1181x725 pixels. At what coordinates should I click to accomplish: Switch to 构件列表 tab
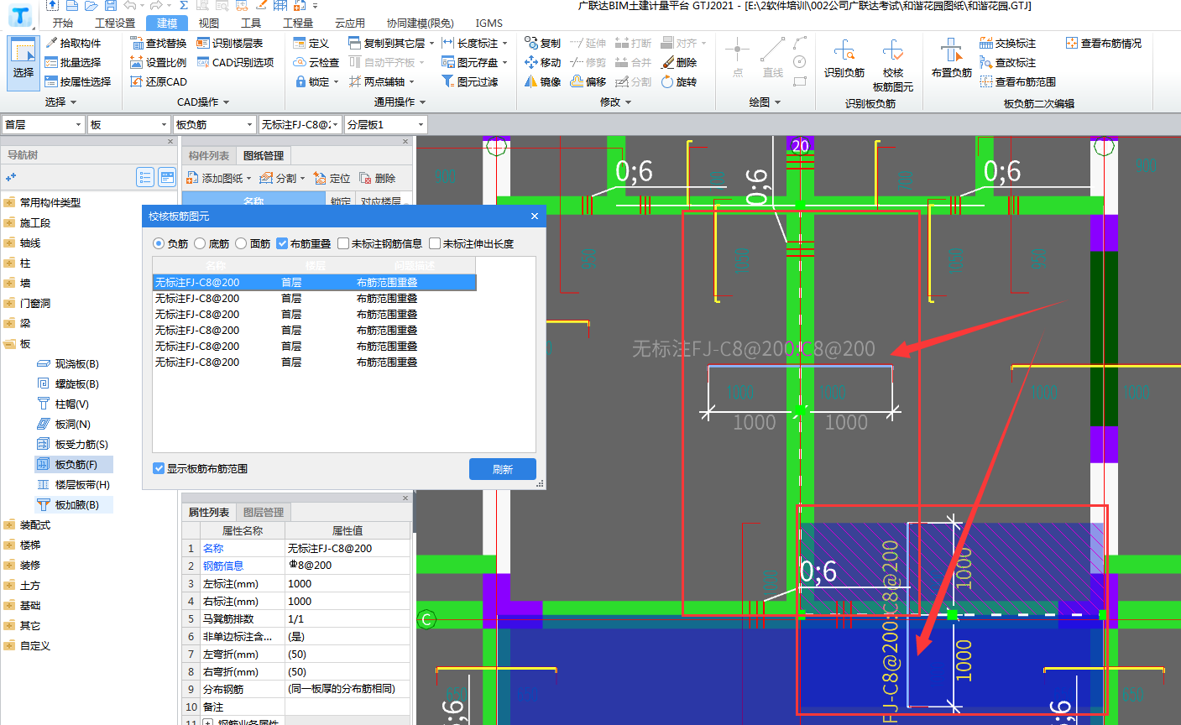[209, 155]
